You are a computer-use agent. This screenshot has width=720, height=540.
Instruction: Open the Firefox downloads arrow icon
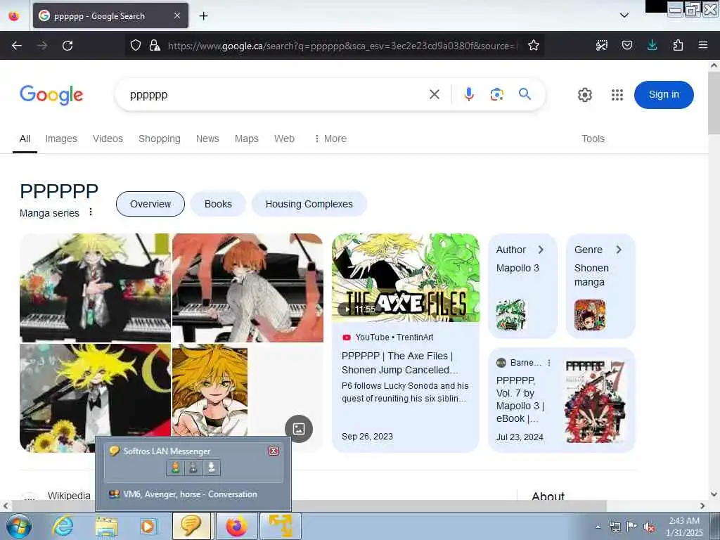[x=652, y=45]
